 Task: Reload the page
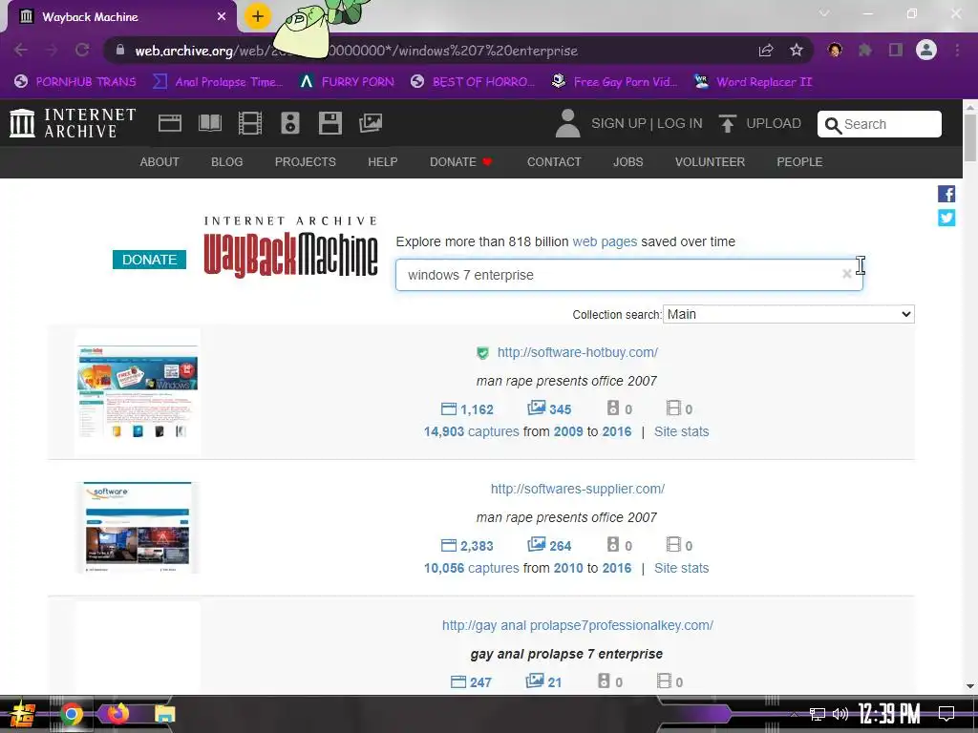[82, 50]
